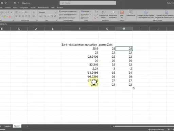The image size is (174, 131).
Task: Click the horizontal scrollbar left arrow
Action: [113, 126]
